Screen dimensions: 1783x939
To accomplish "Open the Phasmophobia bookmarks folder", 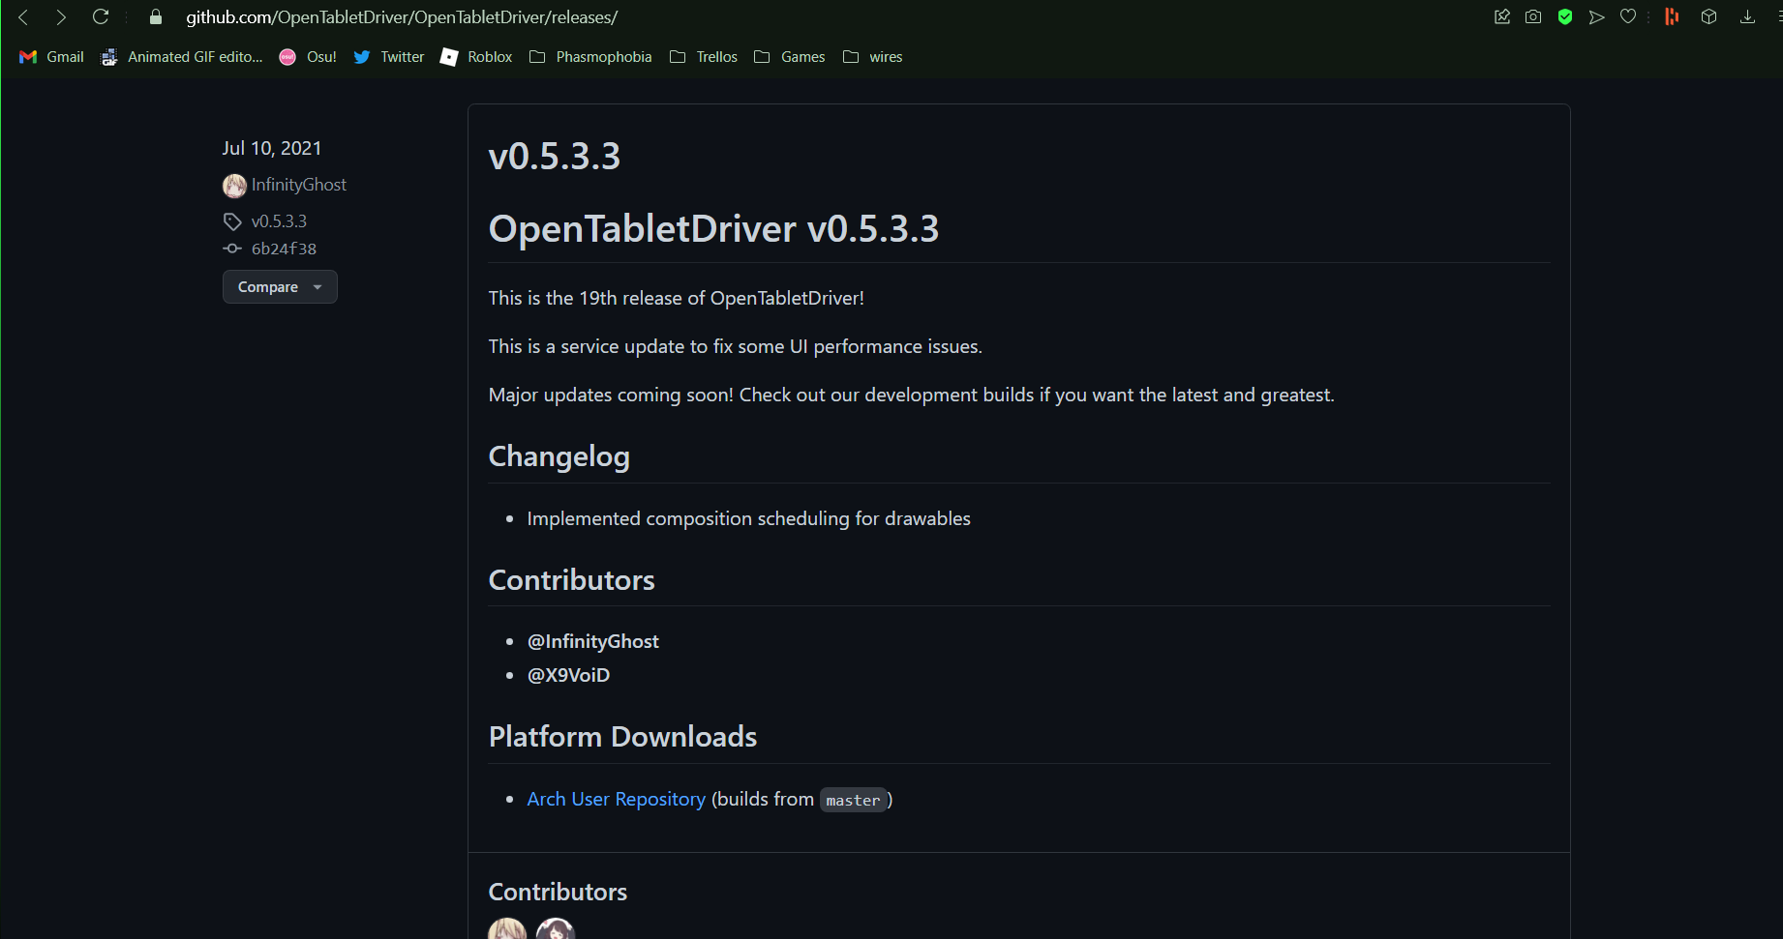I will coord(590,56).
